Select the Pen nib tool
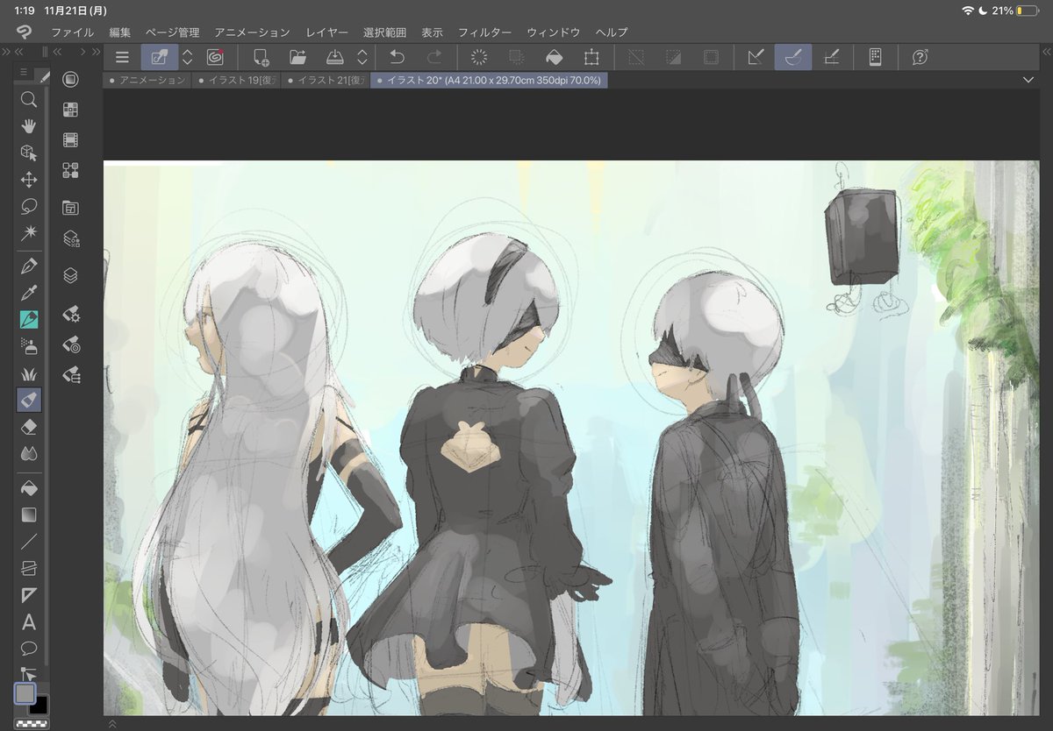This screenshot has width=1053, height=731. click(29, 266)
